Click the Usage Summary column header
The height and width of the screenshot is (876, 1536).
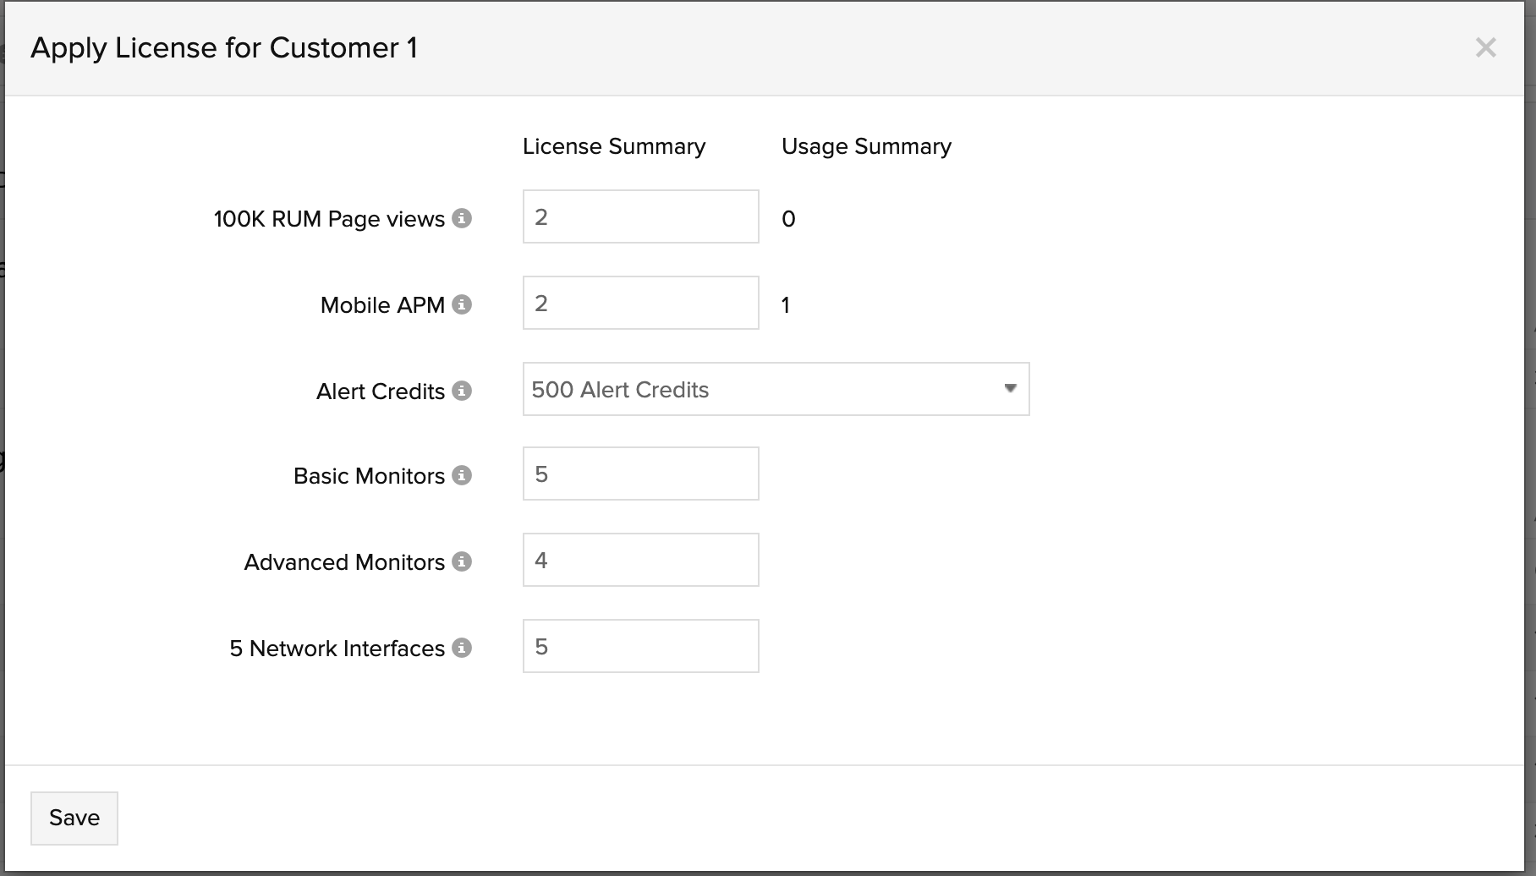click(x=866, y=146)
